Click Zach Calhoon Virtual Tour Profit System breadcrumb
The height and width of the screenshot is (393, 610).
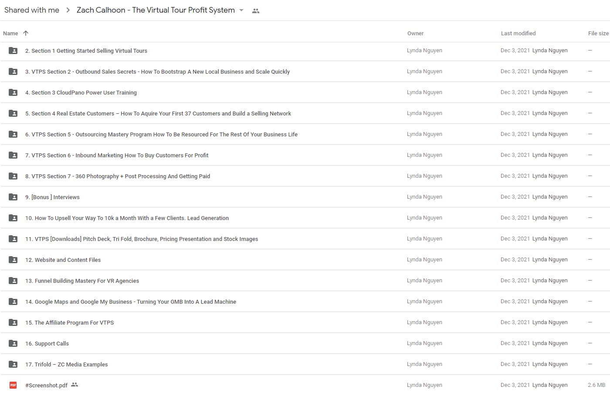[x=156, y=10]
